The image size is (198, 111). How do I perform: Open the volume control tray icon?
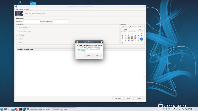pyautogui.click(x=177, y=109)
